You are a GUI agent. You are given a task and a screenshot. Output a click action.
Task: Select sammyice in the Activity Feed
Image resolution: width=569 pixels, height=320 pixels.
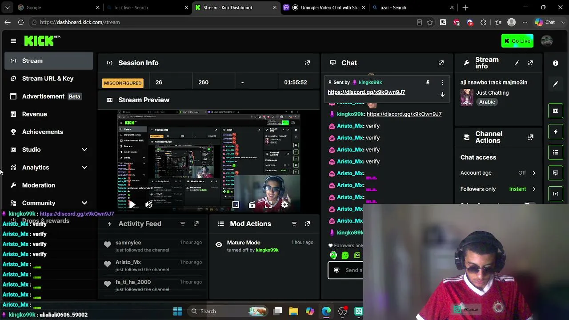128,243
